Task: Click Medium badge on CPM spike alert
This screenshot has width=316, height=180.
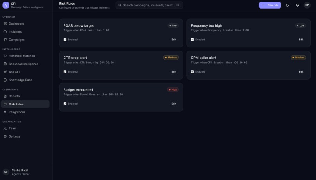Action: tap(298, 58)
